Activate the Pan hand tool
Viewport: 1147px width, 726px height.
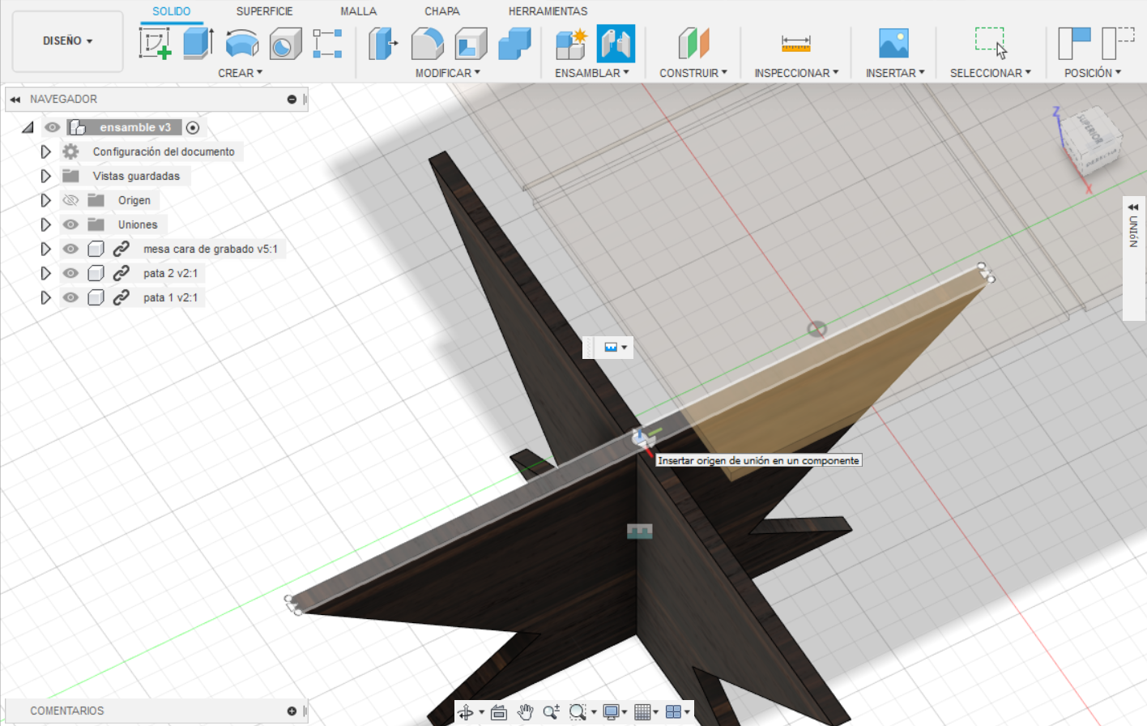point(526,712)
